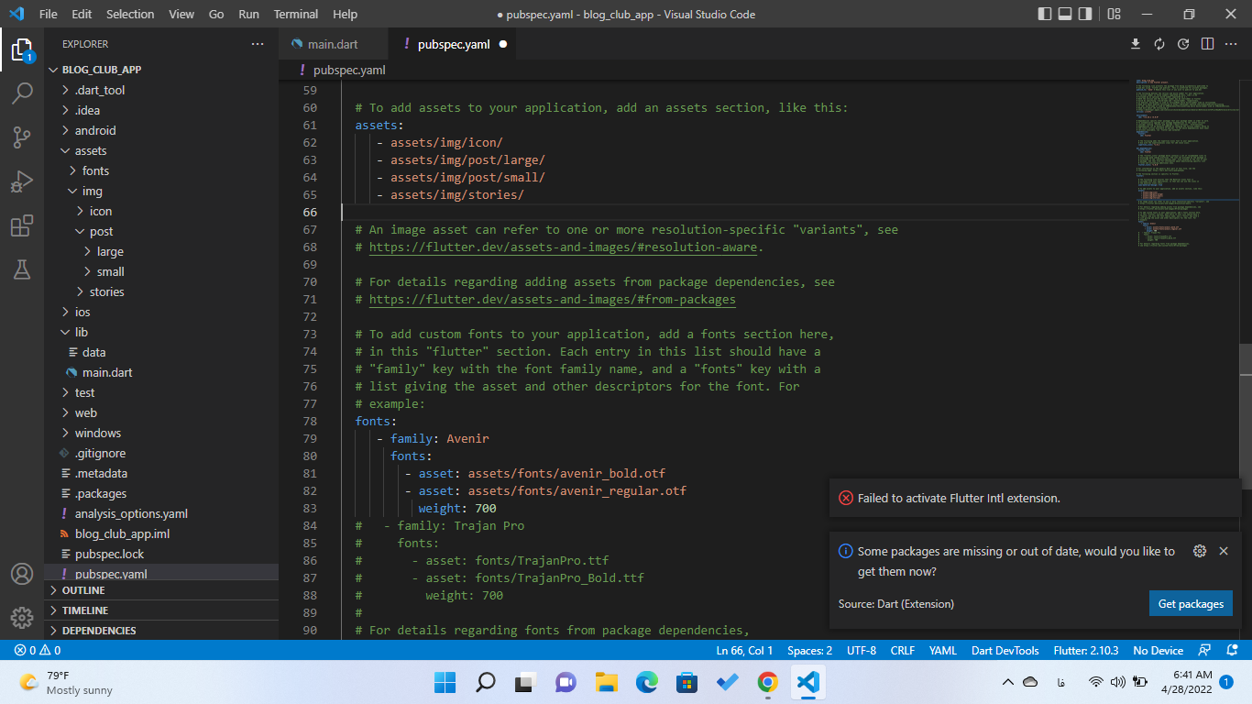Open analysis_options.yaml file

point(161,513)
